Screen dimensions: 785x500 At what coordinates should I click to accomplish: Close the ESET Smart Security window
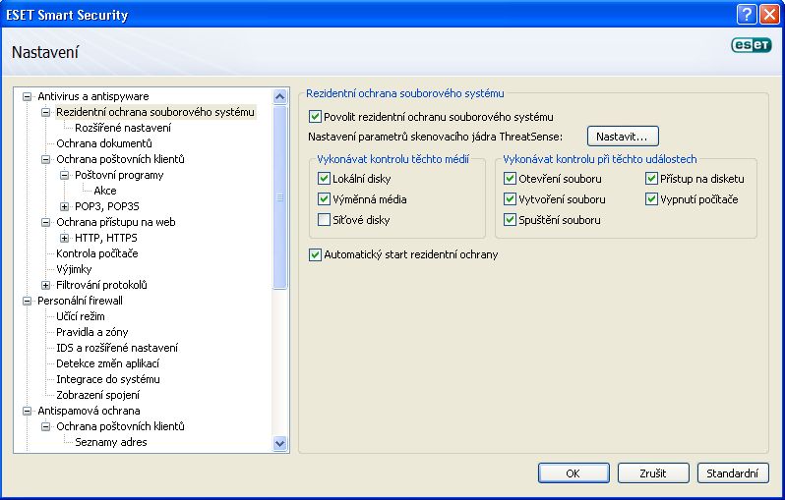(x=769, y=15)
